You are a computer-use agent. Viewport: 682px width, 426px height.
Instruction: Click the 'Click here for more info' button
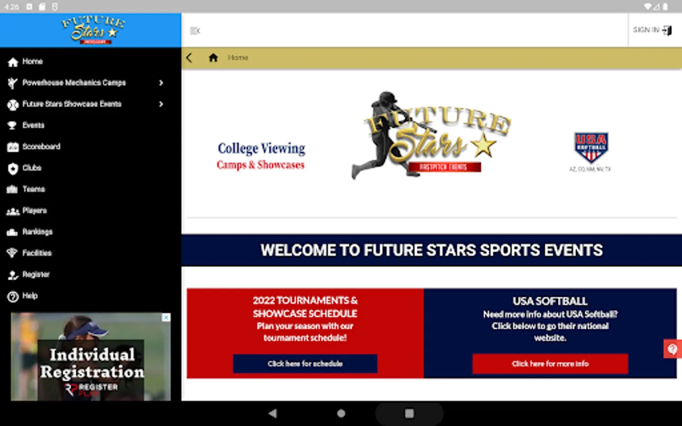coord(550,364)
